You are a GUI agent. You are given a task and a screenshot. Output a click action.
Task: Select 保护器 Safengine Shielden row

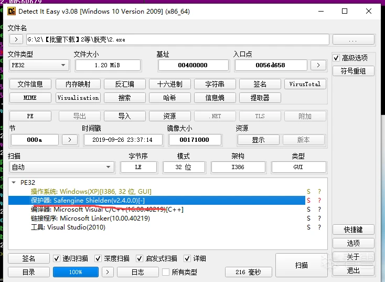[x=157, y=201]
